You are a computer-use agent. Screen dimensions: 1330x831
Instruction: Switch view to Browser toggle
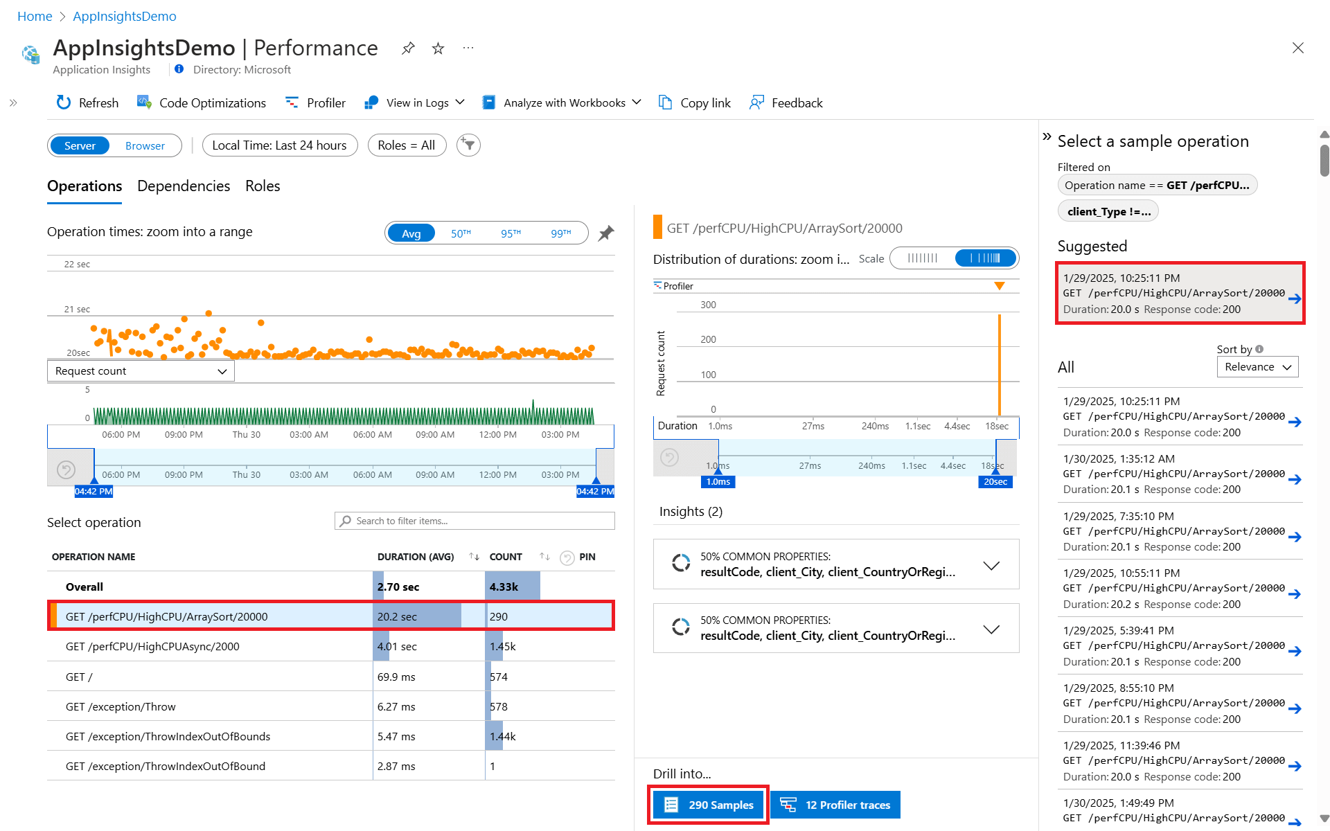pyautogui.click(x=145, y=145)
